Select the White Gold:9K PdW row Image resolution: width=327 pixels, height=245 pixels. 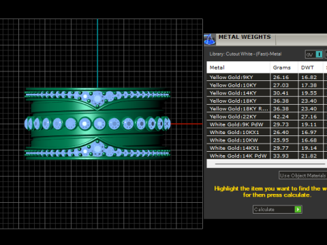(267, 125)
